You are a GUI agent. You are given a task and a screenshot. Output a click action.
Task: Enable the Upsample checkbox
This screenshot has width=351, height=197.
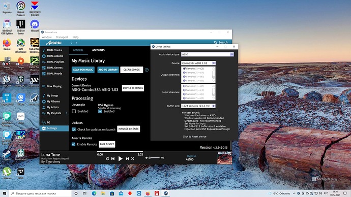(74, 111)
